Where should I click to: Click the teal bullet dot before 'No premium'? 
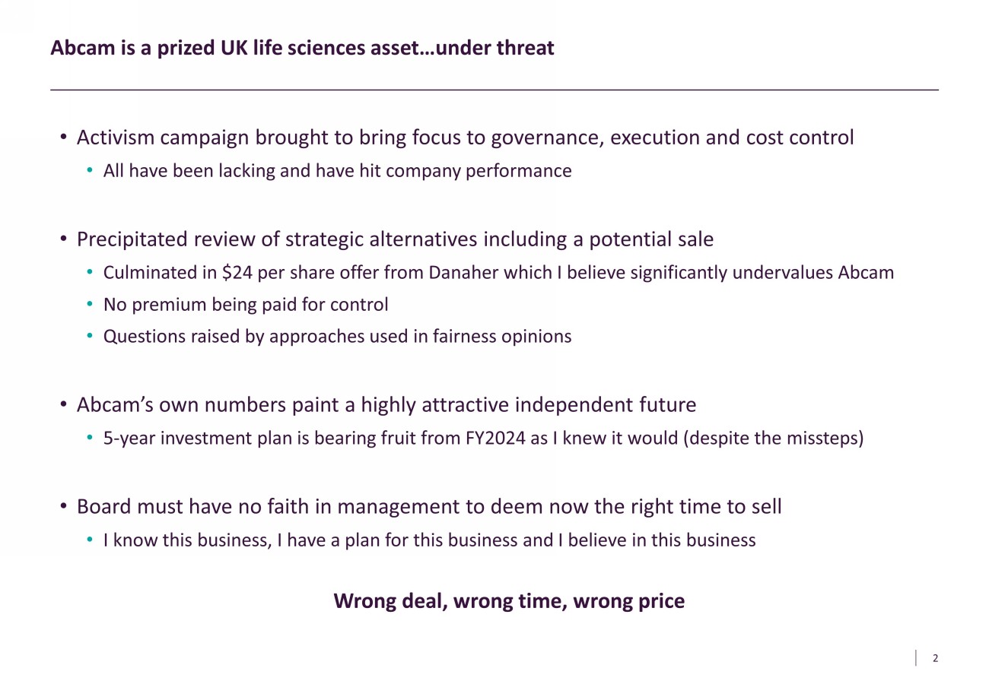[90, 306]
